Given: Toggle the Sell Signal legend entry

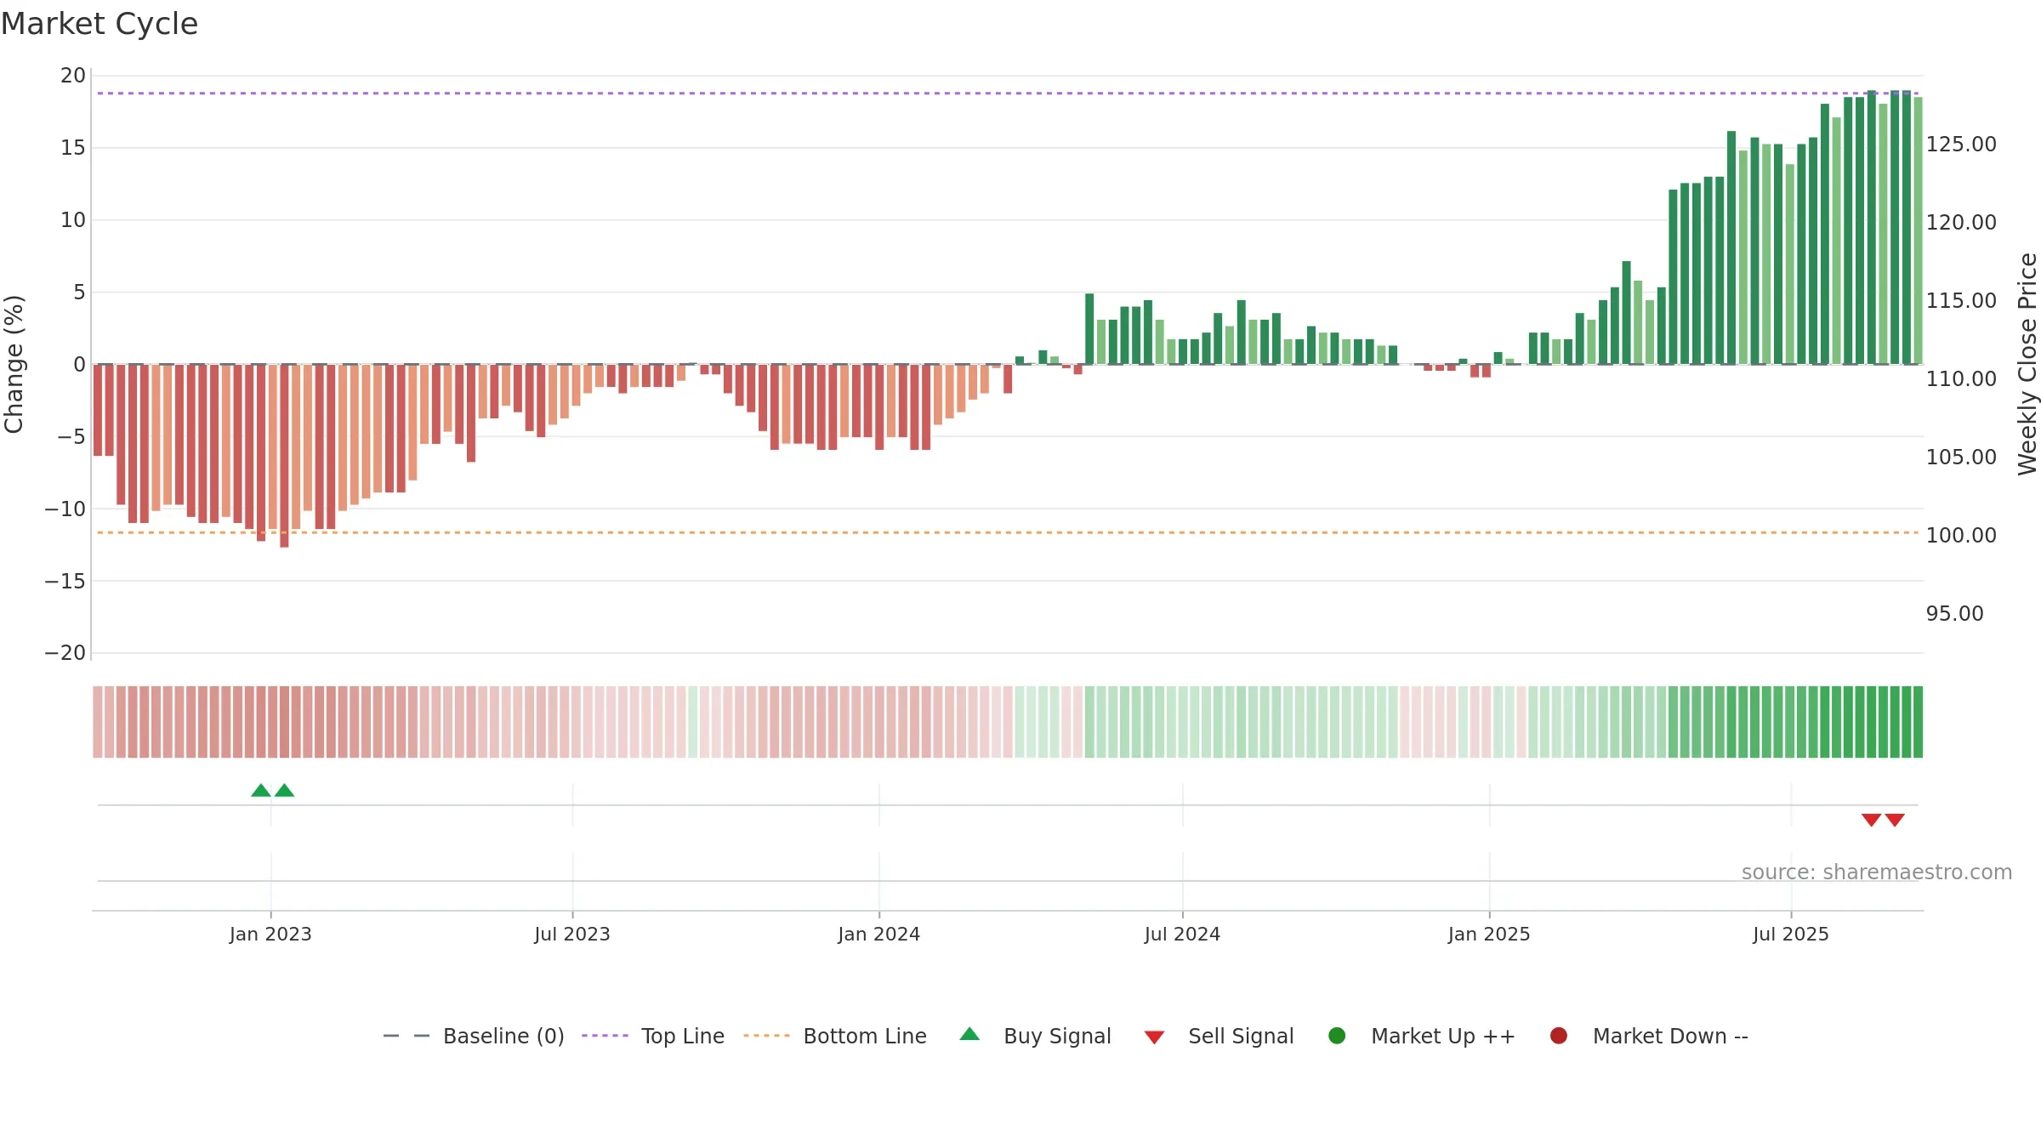Looking at the screenshot, I should coord(1219,1036).
